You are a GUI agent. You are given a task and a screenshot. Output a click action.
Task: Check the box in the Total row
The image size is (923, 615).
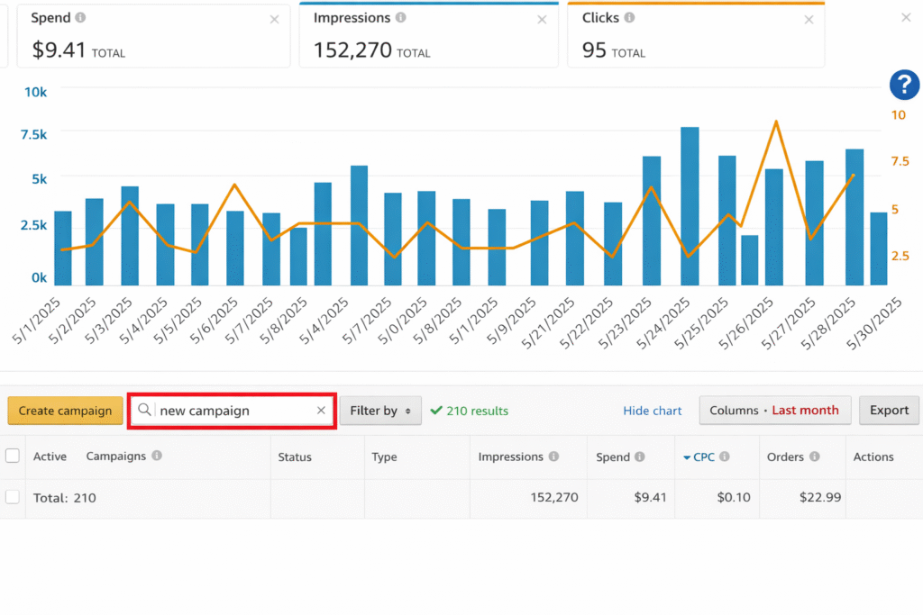pyautogui.click(x=13, y=497)
